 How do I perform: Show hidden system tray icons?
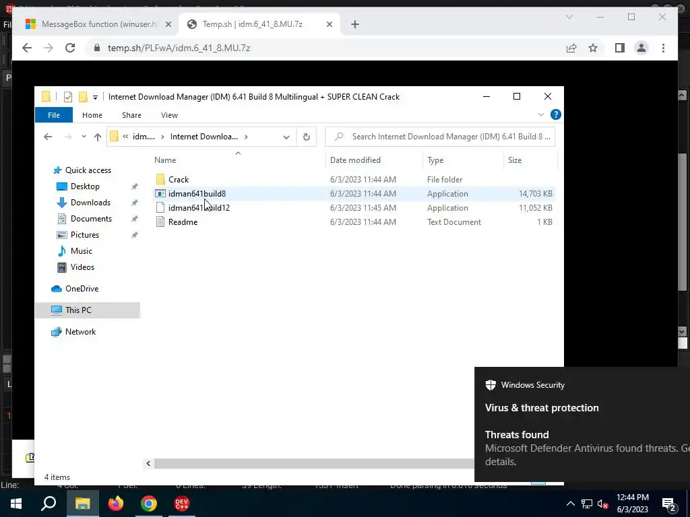click(570, 504)
